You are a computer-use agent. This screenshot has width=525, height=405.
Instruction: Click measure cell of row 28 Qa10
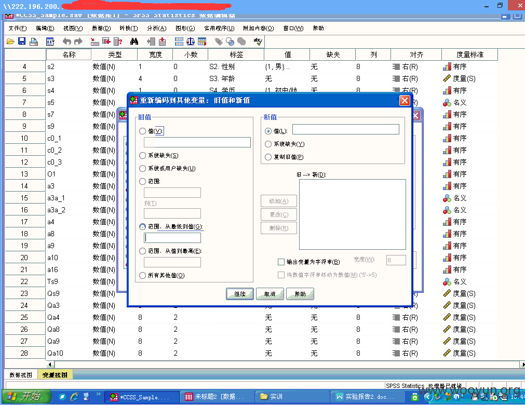pos(470,353)
